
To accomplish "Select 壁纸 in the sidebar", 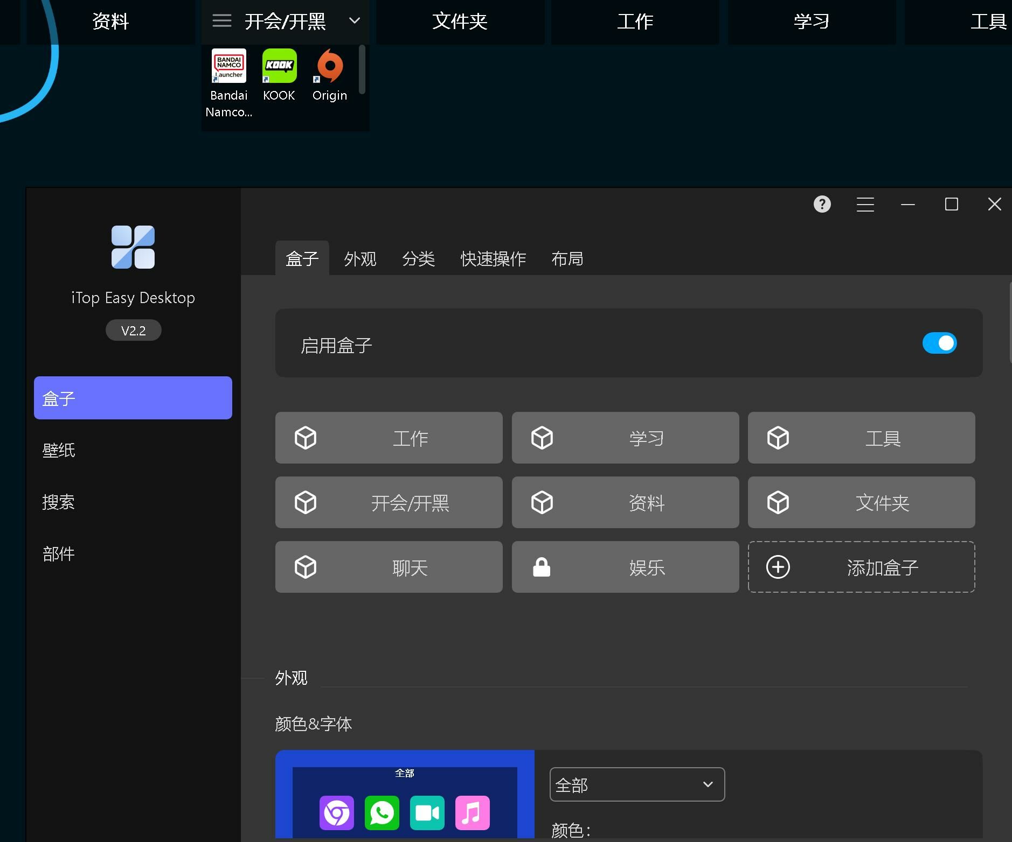I will (59, 450).
